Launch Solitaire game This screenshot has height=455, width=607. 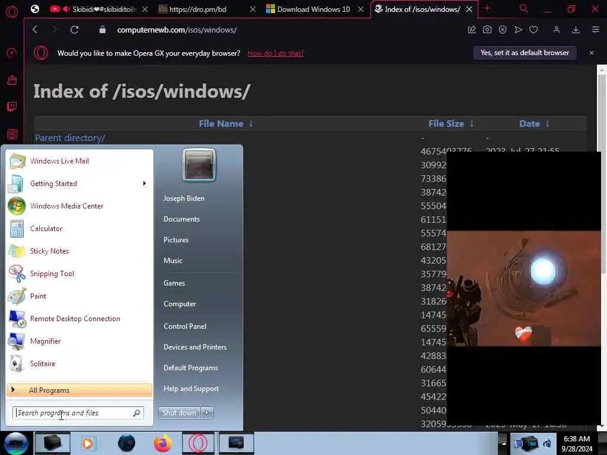(43, 363)
